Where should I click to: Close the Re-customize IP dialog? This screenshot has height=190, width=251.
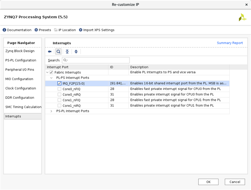[x=247, y=4]
